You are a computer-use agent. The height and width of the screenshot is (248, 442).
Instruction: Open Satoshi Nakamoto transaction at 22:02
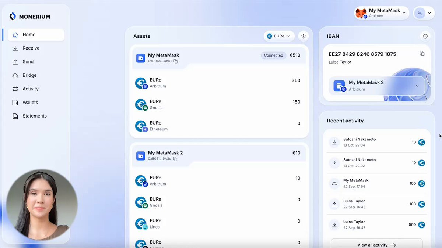376,163
